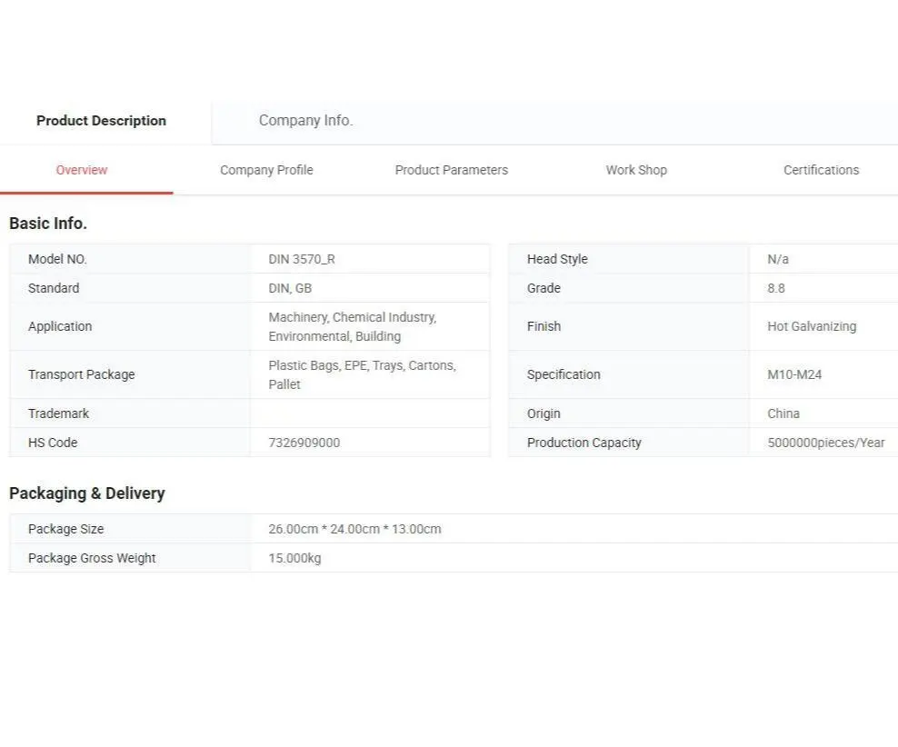This screenshot has height=747, width=898.
Task: Open the Product Description tab
Action: point(101,121)
